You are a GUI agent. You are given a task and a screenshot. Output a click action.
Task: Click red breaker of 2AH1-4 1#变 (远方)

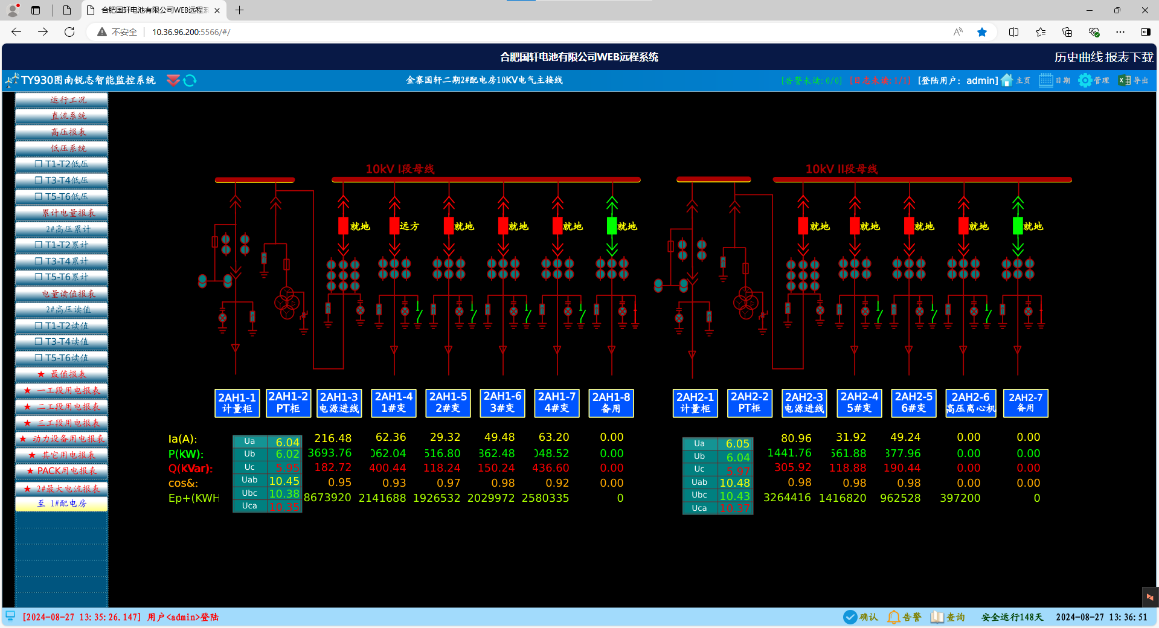point(394,226)
